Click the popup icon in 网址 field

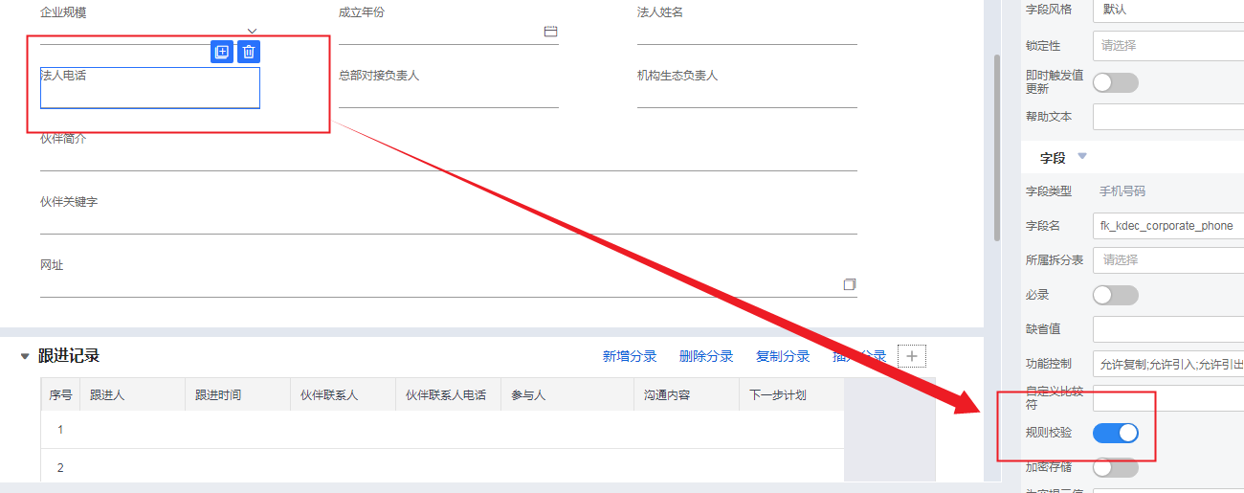click(849, 284)
